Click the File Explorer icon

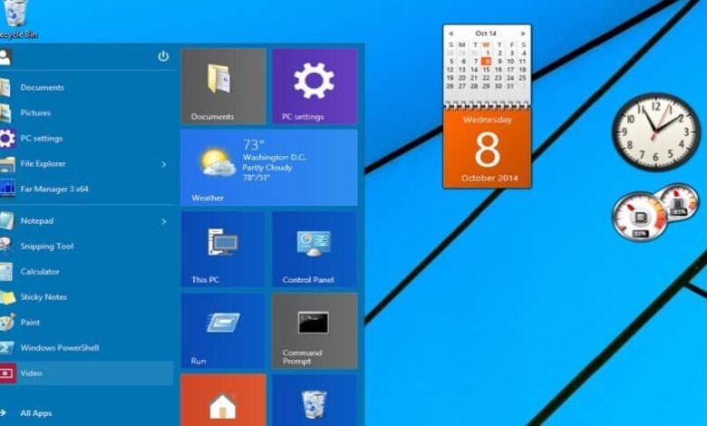[7, 164]
